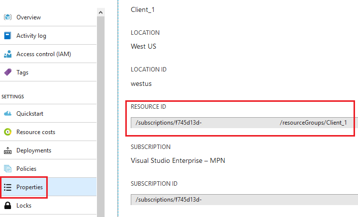Open the Deployments settings page
The height and width of the screenshot is (217, 358).
(x=48, y=150)
